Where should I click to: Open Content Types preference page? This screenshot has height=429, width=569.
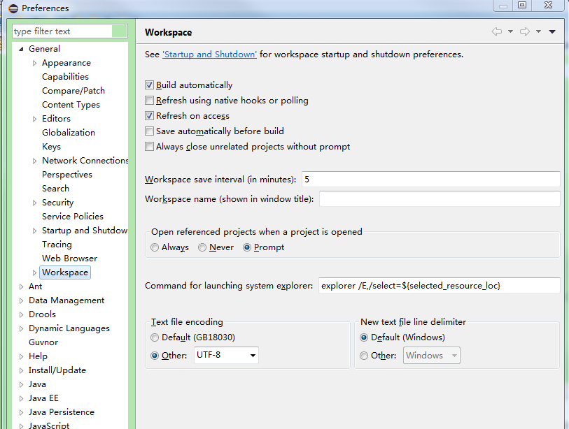coord(71,105)
